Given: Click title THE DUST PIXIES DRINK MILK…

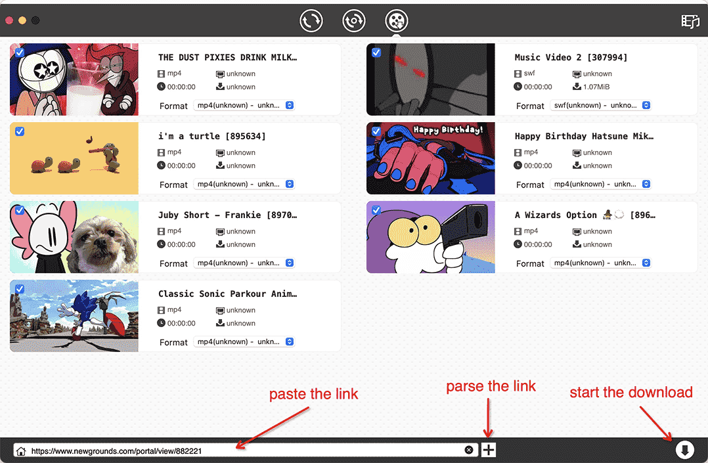Looking at the screenshot, I should click(x=227, y=57).
